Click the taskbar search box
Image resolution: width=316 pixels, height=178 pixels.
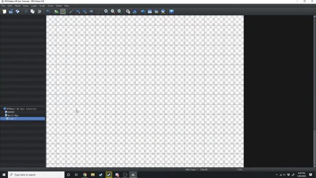coord(36,175)
